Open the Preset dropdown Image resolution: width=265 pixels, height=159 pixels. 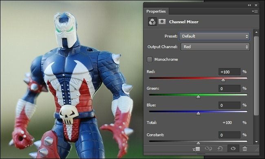click(214, 36)
